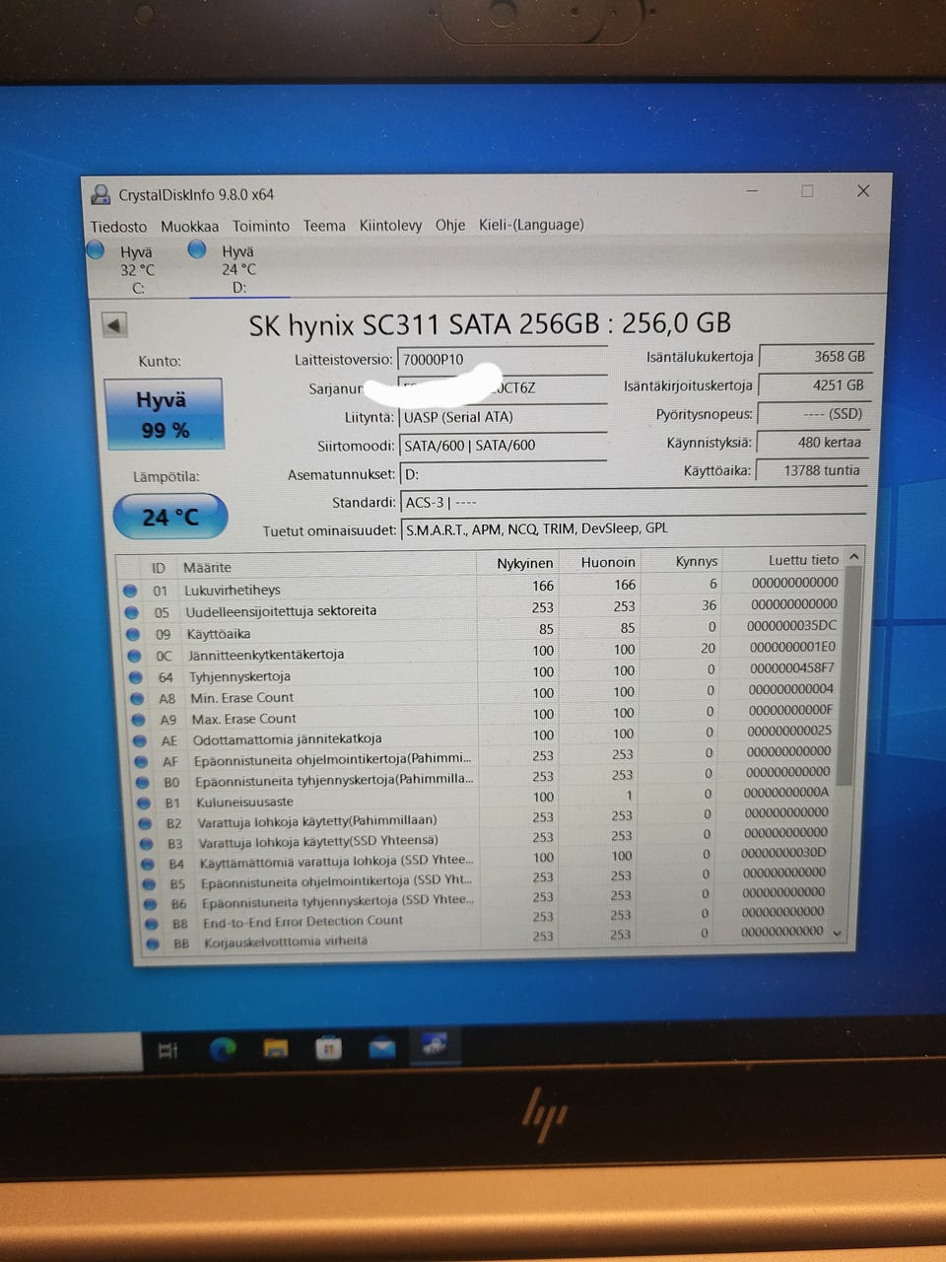946x1262 pixels.
Task: Click the Standardi field ACS-3
Action: [633, 502]
